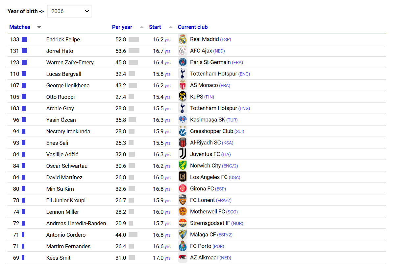Viewport: 393px width, 264px height.
Task: Click the KuPS (FIN) club name
Action: click(202, 97)
